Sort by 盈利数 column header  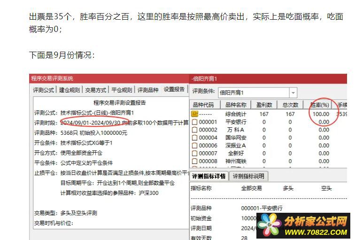[x=264, y=105]
